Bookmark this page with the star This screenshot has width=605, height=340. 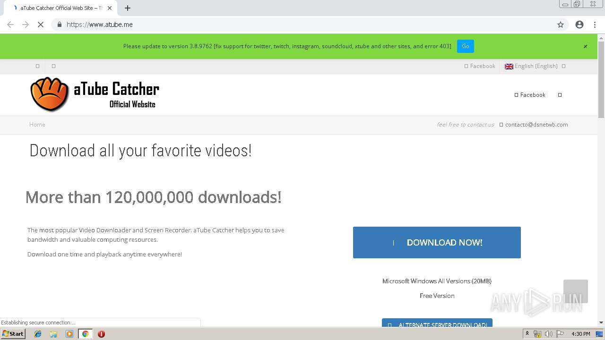[561, 25]
